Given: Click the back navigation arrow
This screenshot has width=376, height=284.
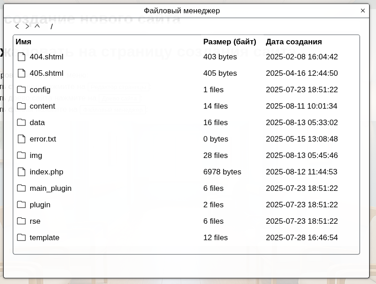Looking at the screenshot, I should tap(17, 26).
